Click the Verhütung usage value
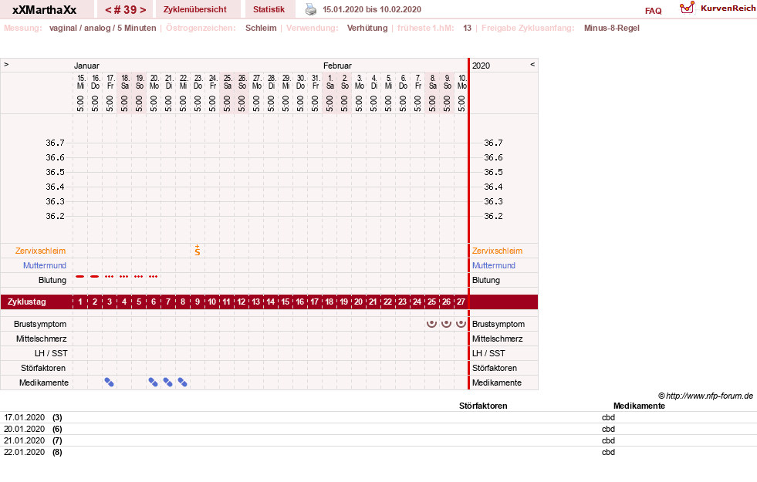 [367, 28]
